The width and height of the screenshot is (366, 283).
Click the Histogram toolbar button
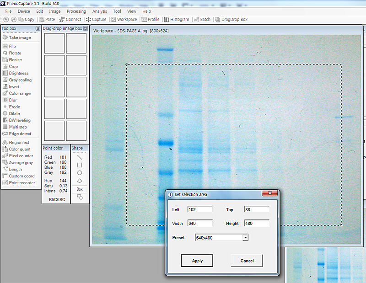coord(176,19)
